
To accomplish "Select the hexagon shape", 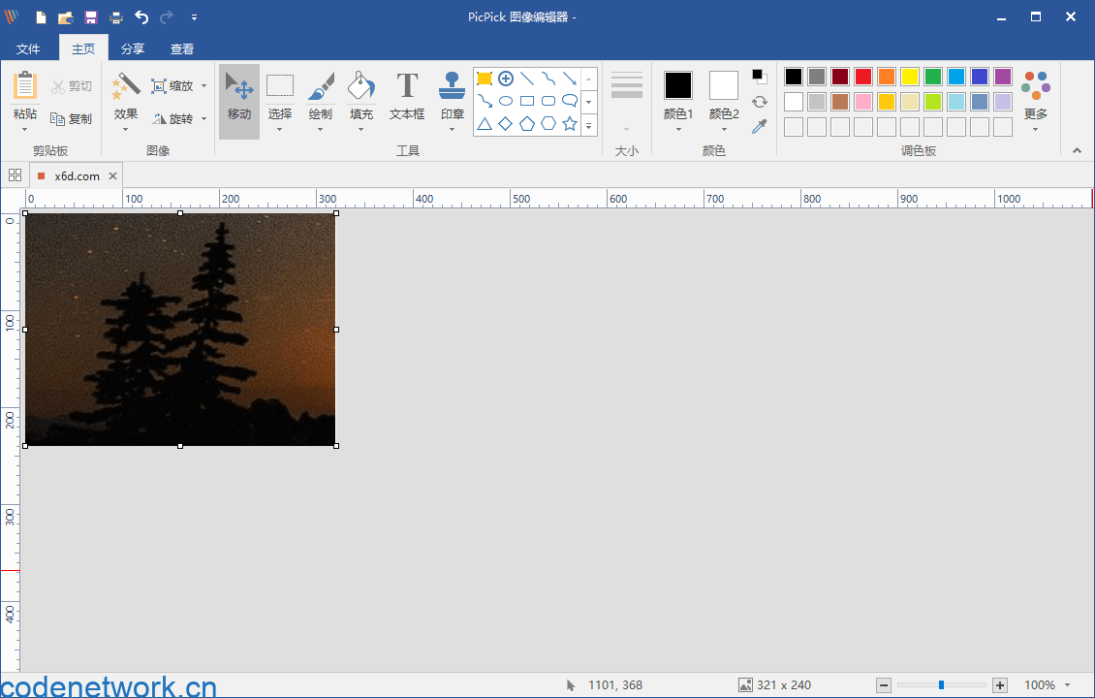I will [x=548, y=124].
